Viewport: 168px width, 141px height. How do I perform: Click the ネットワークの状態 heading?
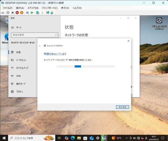coord(76,35)
